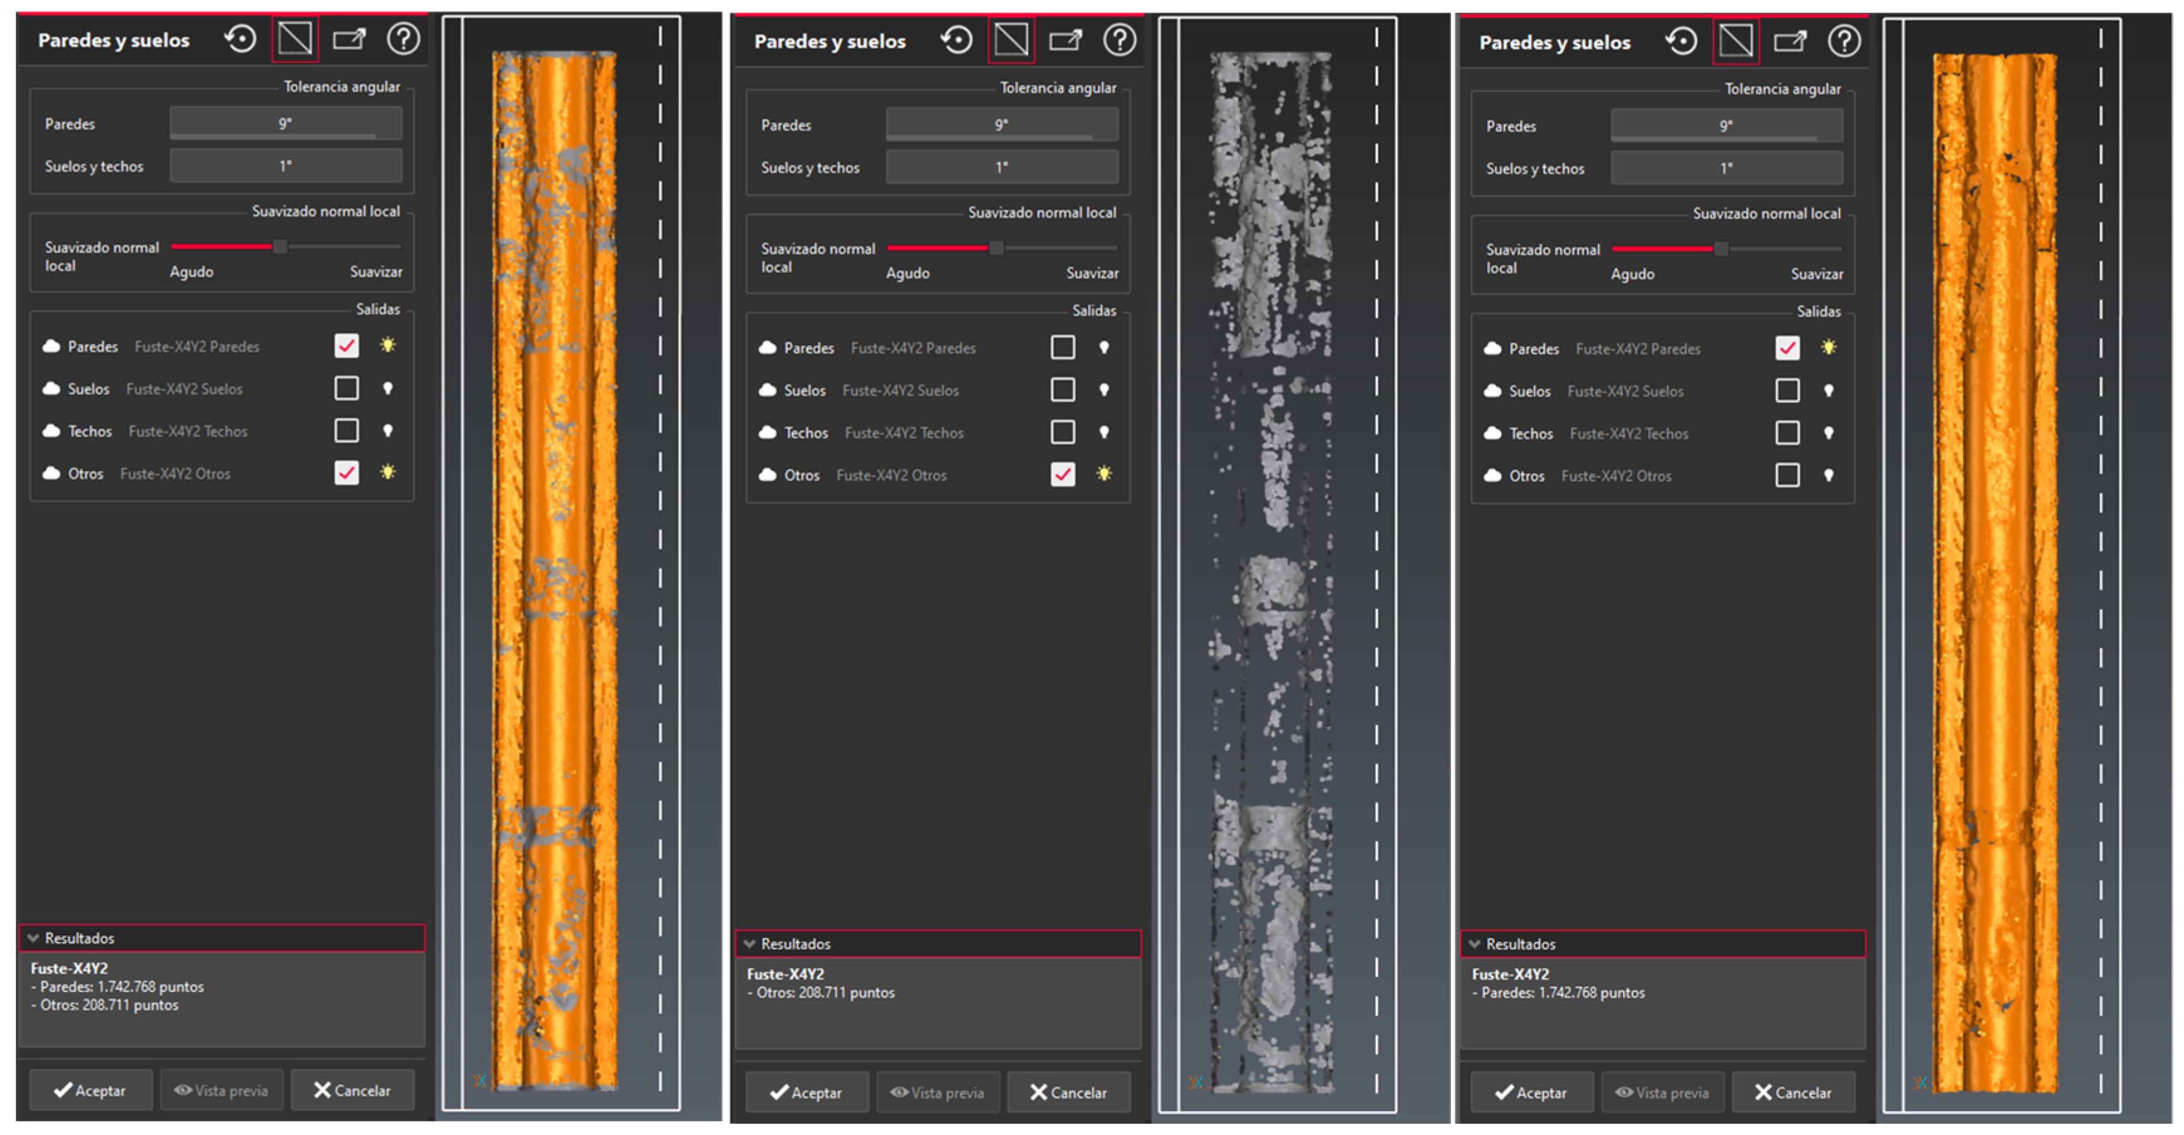Click the lit Otros sun icon in middle panel

1103,474
